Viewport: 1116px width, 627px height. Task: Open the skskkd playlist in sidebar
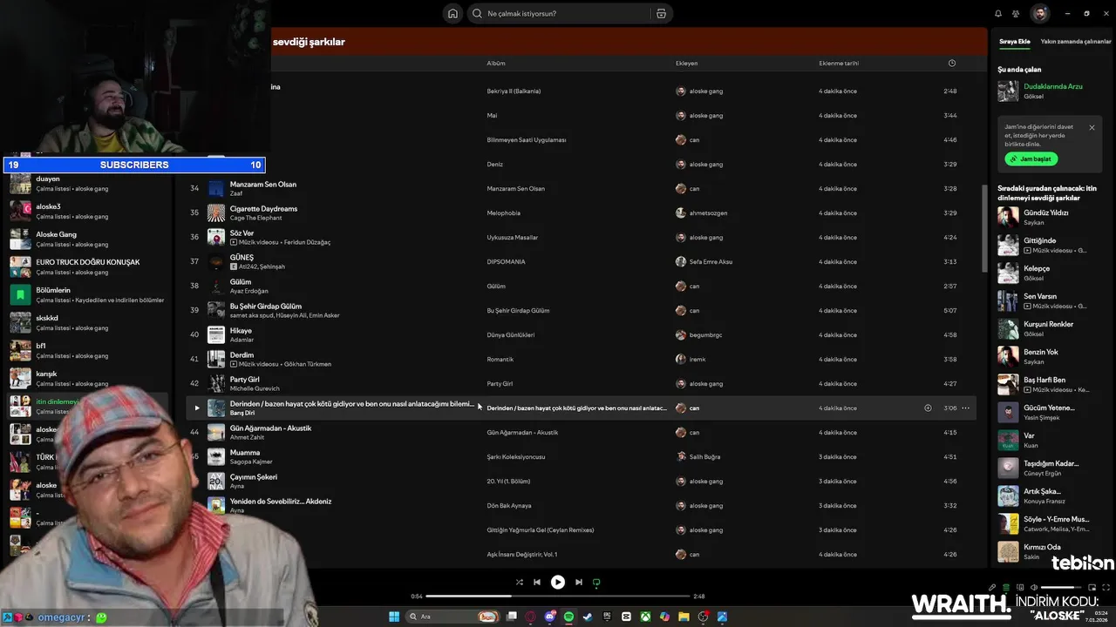tap(89, 322)
